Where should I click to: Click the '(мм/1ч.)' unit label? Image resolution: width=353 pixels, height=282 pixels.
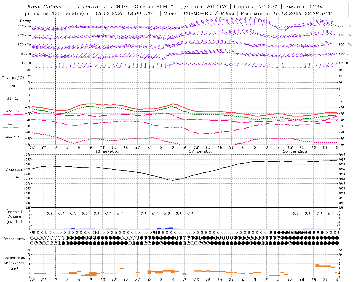pos(14,222)
